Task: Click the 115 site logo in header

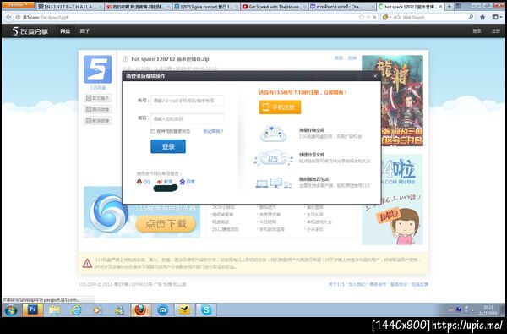Action: point(30,31)
